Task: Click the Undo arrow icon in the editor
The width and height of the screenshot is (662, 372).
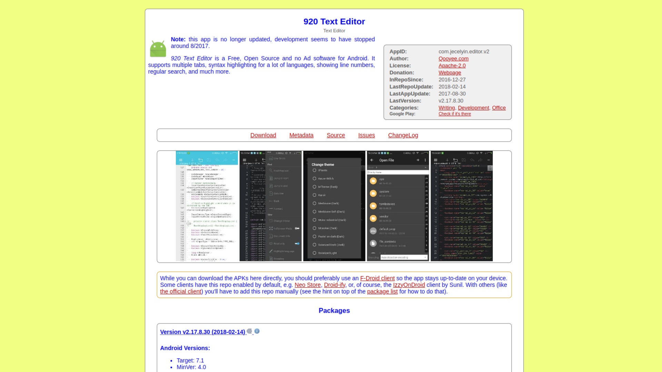Action: [217, 159]
